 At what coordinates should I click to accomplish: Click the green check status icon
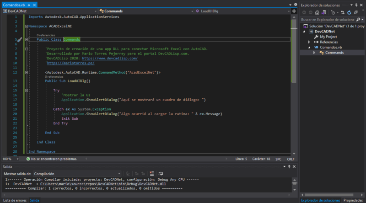28,159
